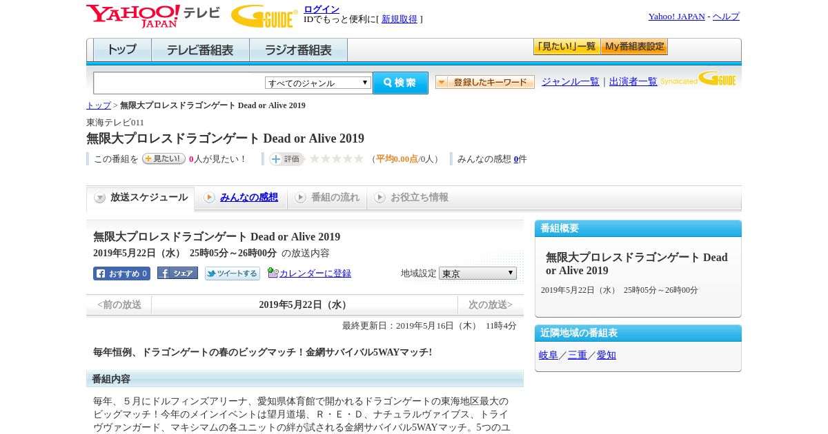Viewport: 828px width, 434px height.
Task: Open the My番組表設定 button
Action: tap(634, 47)
